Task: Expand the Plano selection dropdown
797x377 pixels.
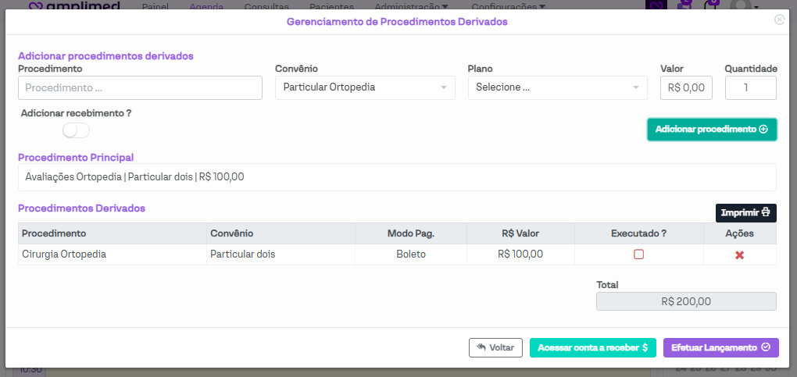Action: 557,87
